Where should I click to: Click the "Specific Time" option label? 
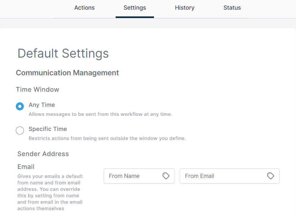point(48,129)
